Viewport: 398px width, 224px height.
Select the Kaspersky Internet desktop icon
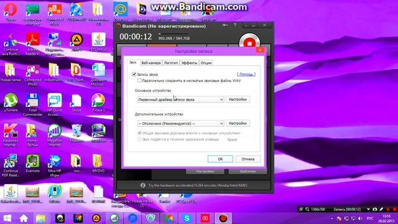(x=11, y=136)
